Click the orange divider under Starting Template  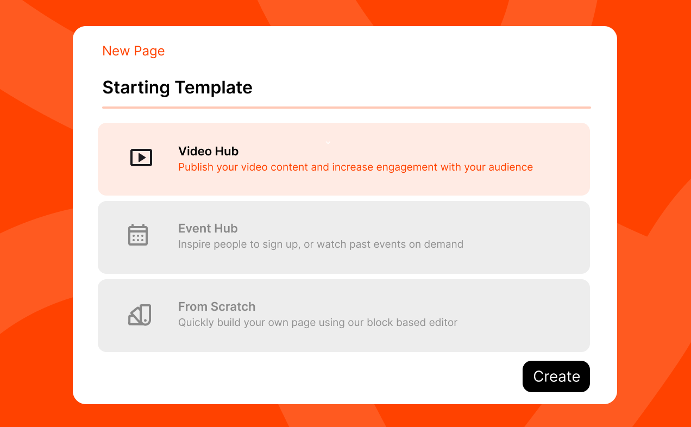346,108
